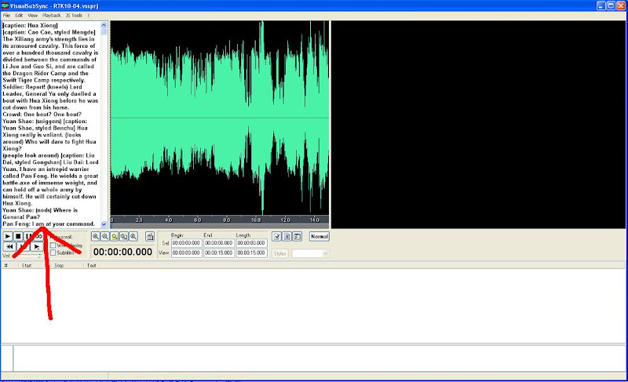Toggle the Subtitles checkbox

coord(53,253)
